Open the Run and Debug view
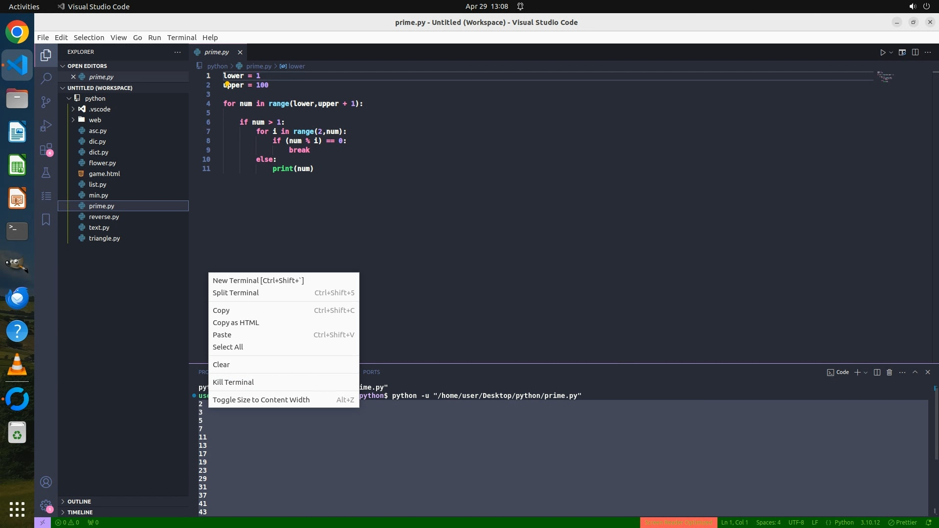939x528 pixels. tap(46, 126)
